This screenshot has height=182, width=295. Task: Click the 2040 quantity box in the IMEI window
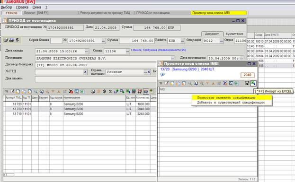(x=247, y=75)
